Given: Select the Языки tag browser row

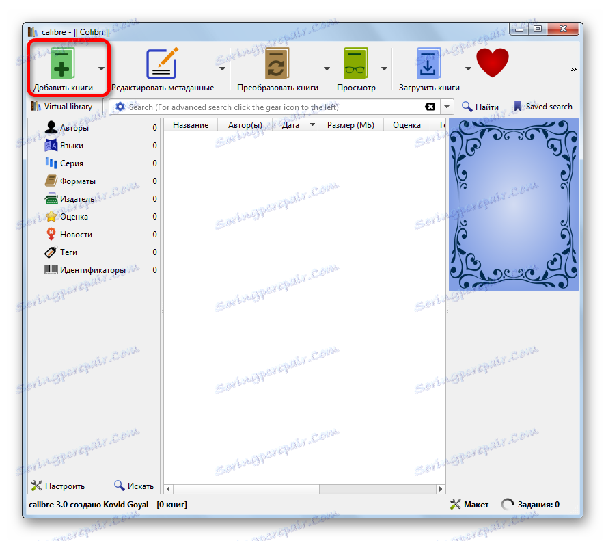Looking at the screenshot, I should pos(94,145).
